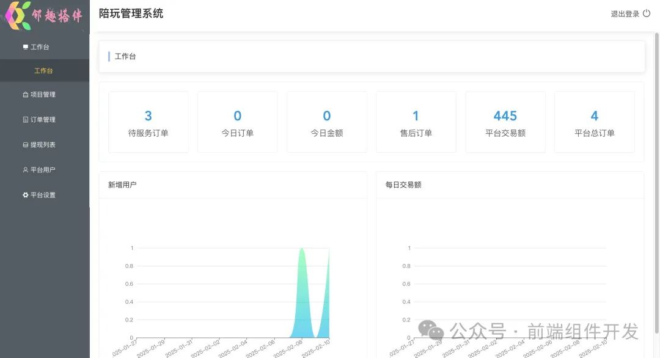Log out via 退出登录 link
The image size is (660, 358).
point(625,14)
